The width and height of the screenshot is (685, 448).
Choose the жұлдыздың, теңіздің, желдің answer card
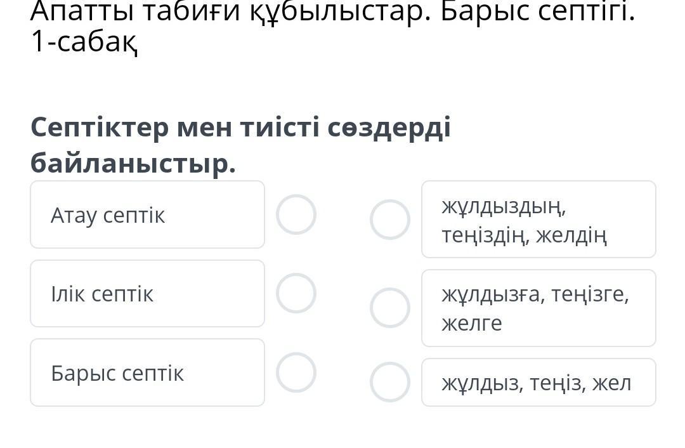(x=538, y=220)
